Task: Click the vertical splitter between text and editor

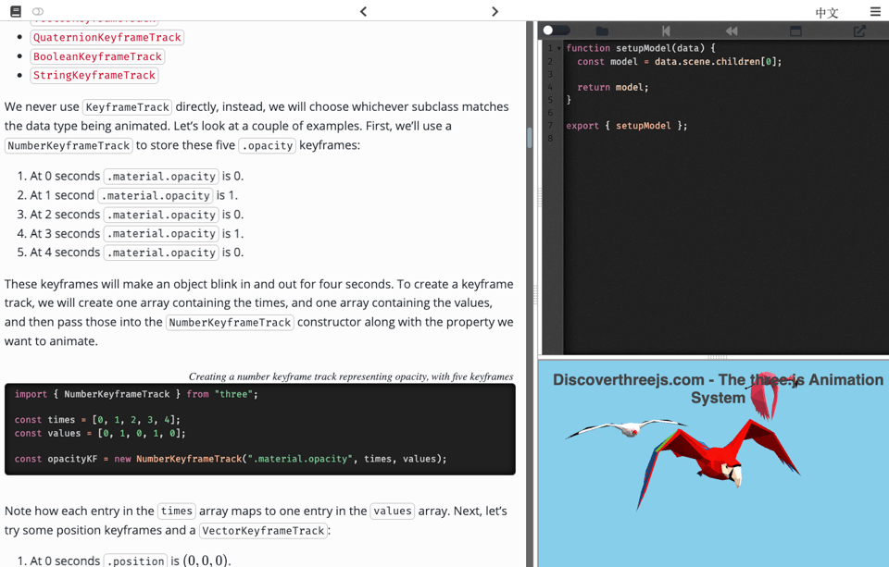Action: pyautogui.click(x=535, y=294)
